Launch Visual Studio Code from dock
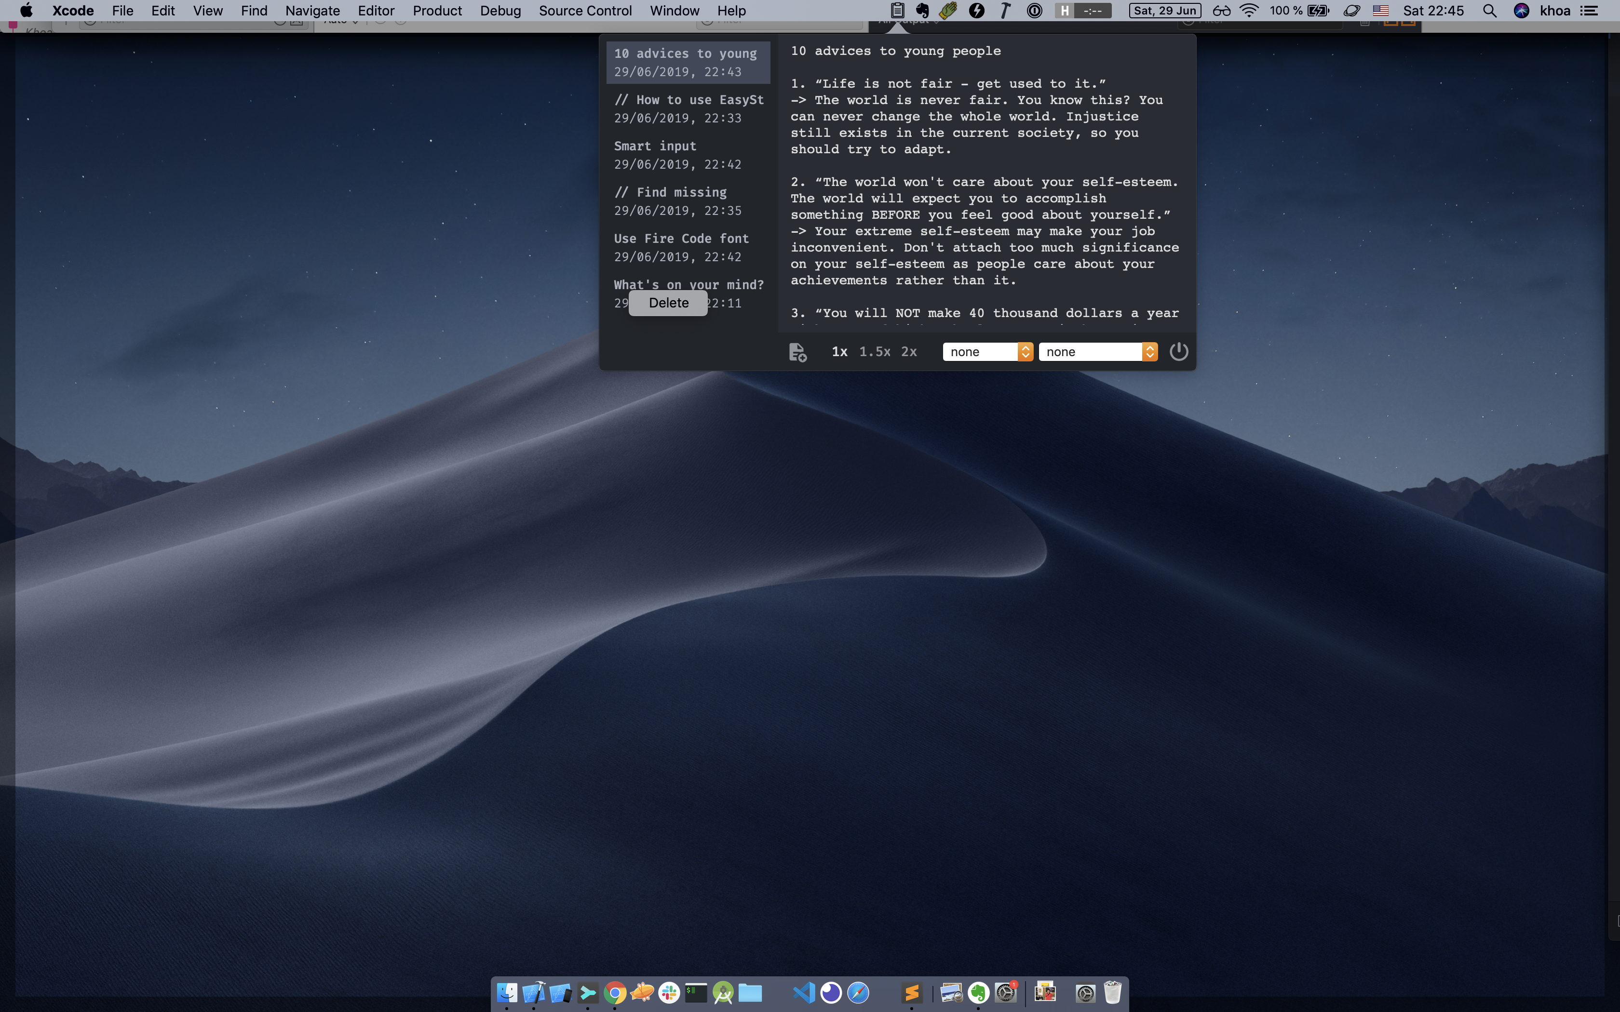The image size is (1620, 1012). coord(803,993)
